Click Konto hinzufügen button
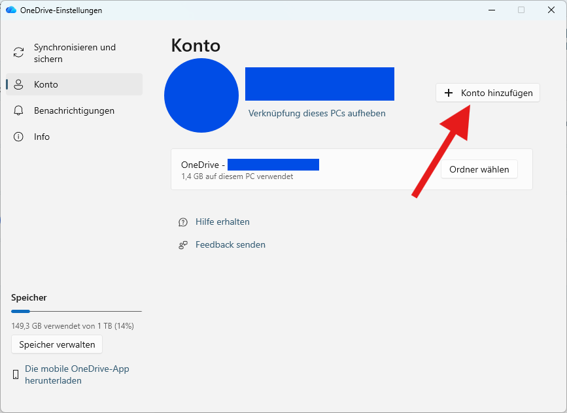 coord(487,93)
